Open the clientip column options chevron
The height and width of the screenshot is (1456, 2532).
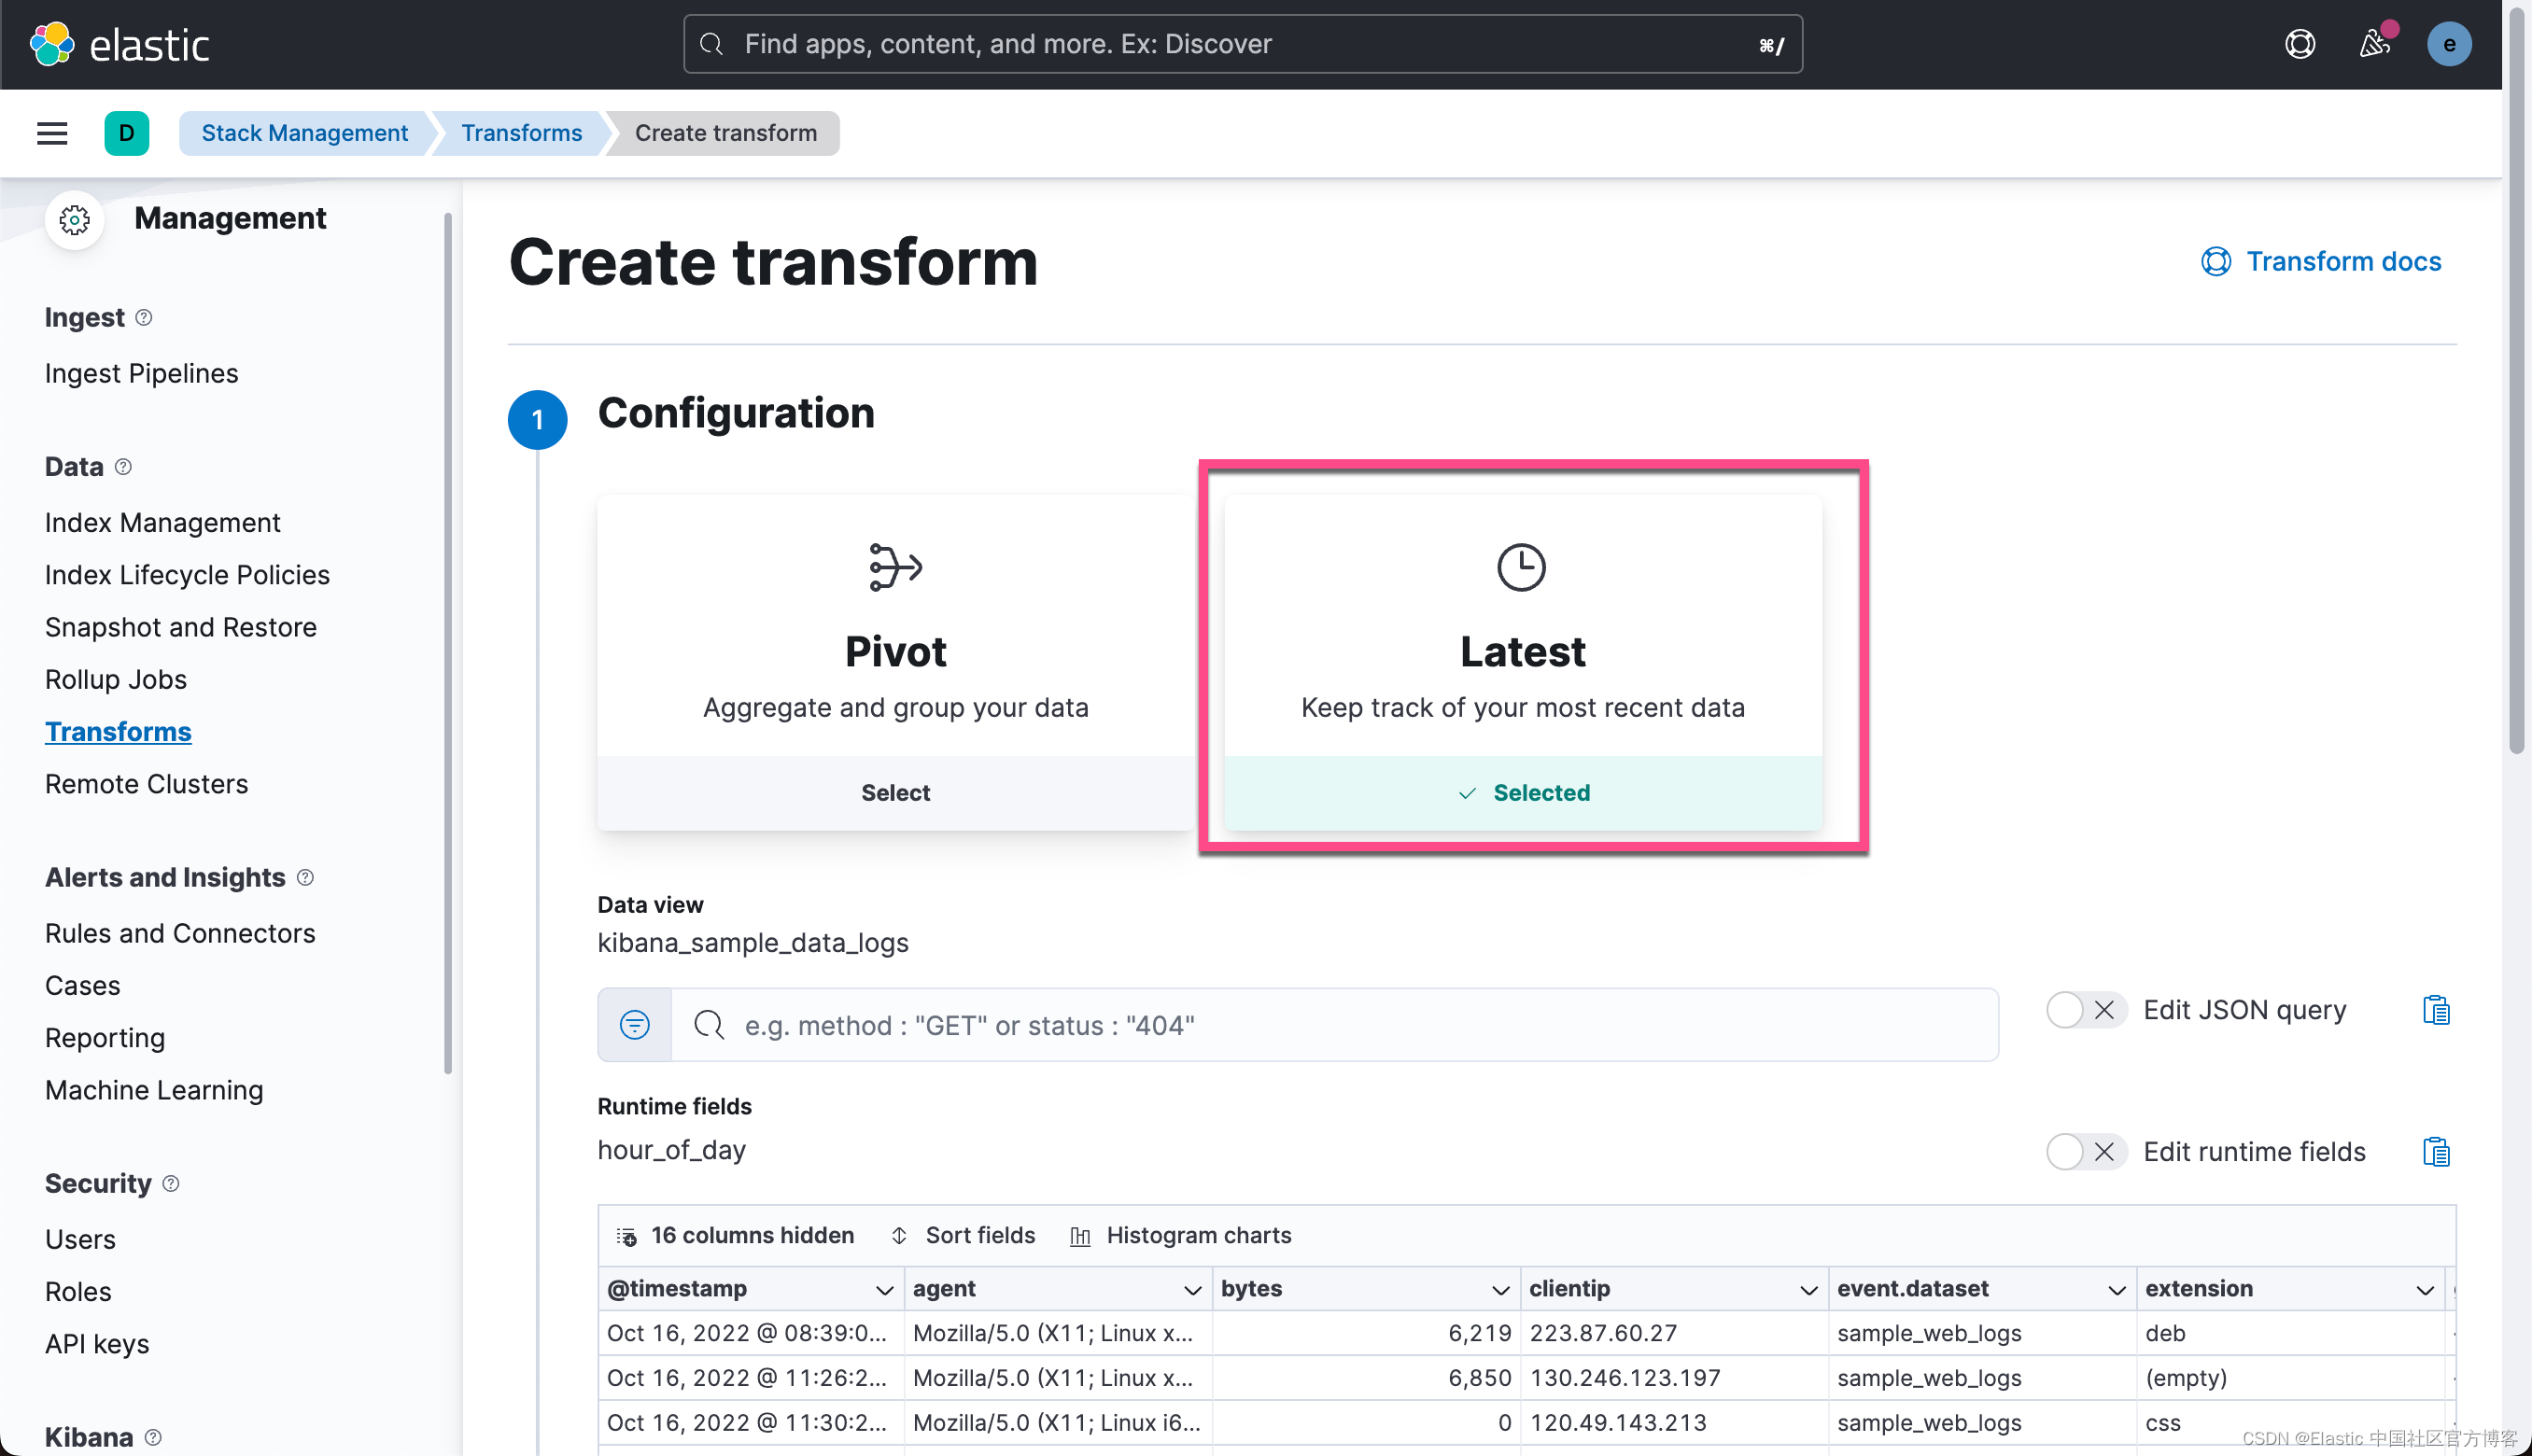coord(1808,1290)
